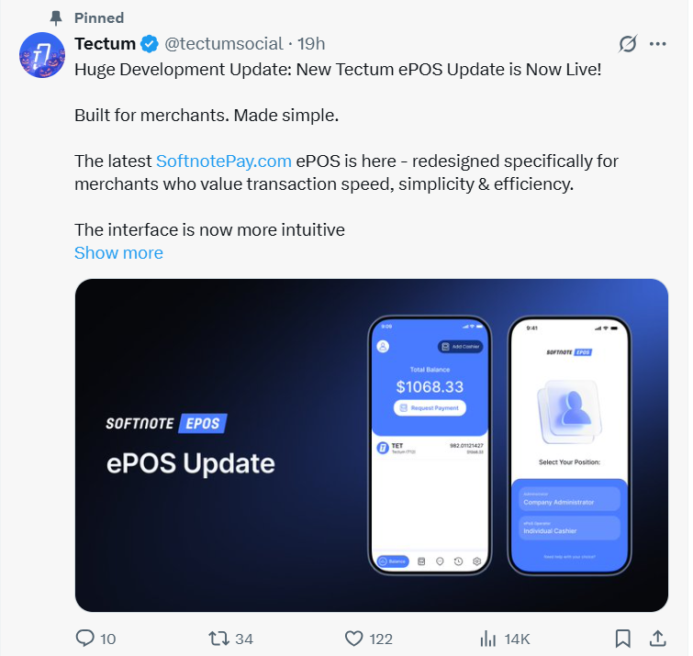Click Request Payment button in phone mockup
The height and width of the screenshot is (656, 693).
pos(430,407)
